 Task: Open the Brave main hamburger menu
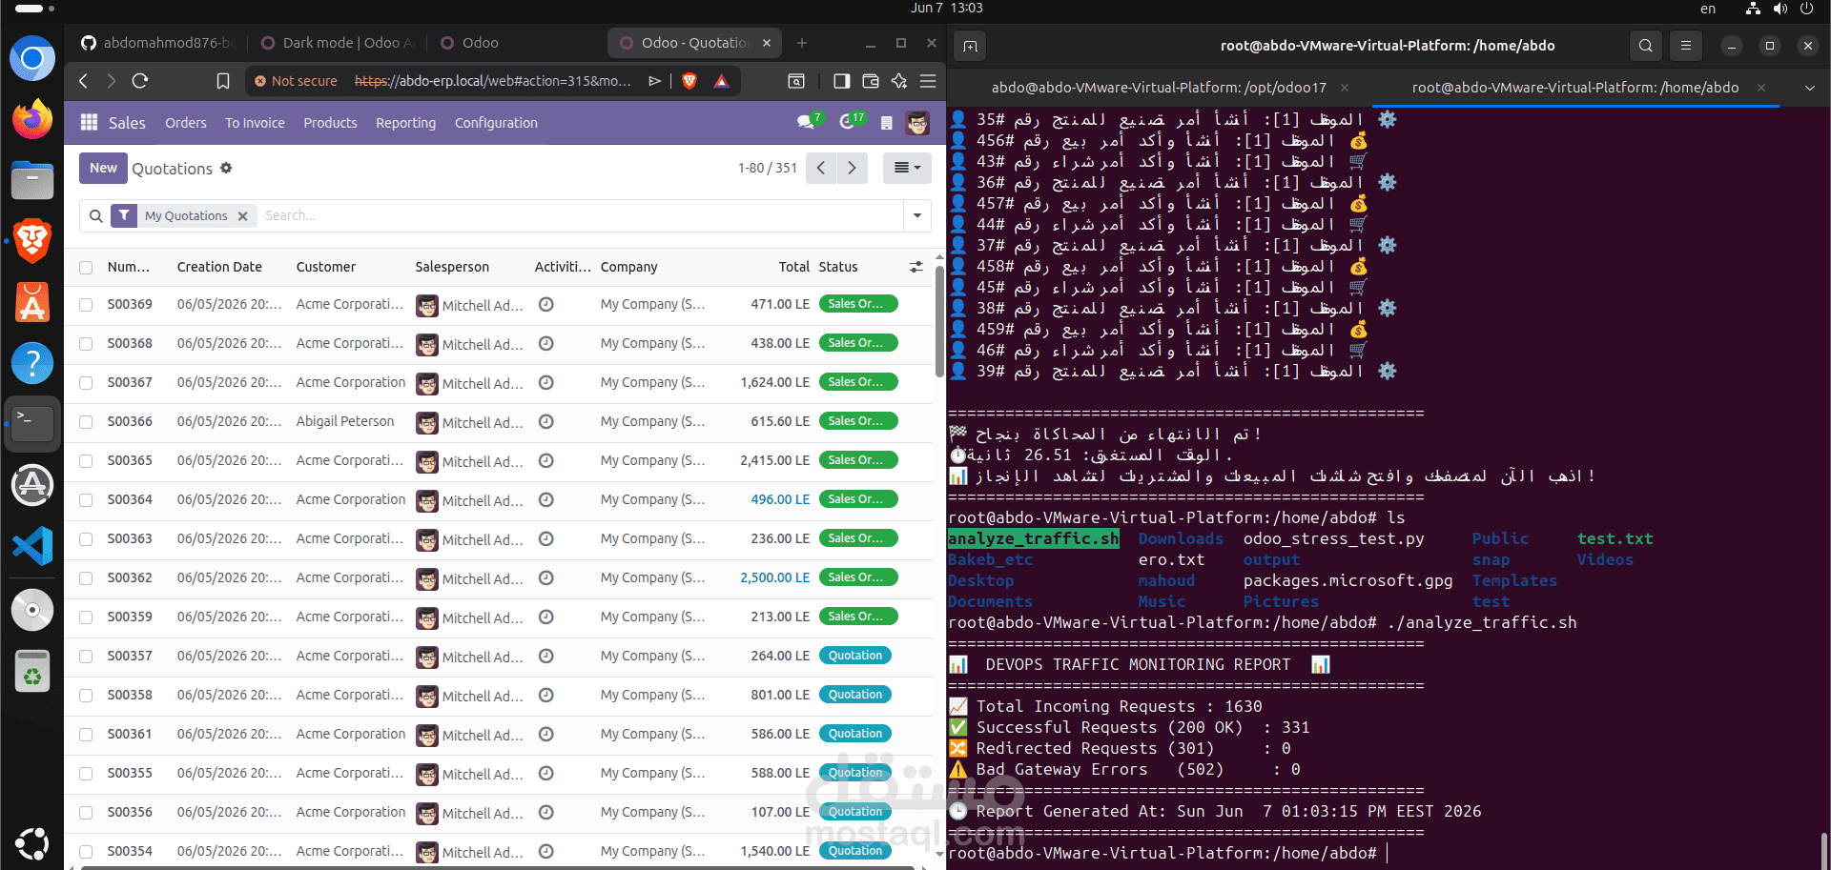point(927,81)
